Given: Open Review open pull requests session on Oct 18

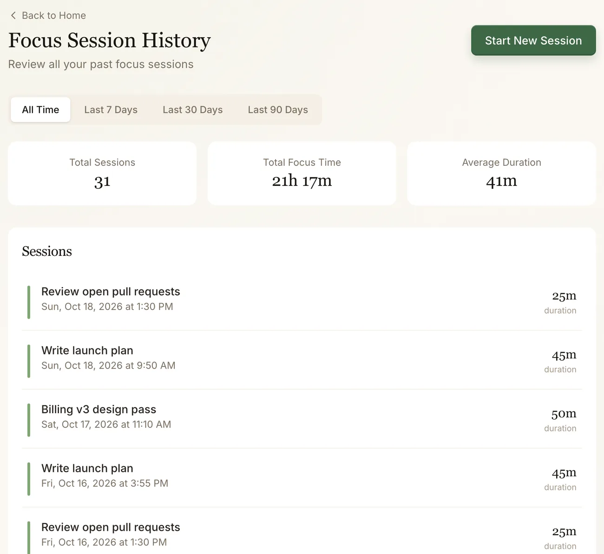Looking at the screenshot, I should [x=302, y=301].
